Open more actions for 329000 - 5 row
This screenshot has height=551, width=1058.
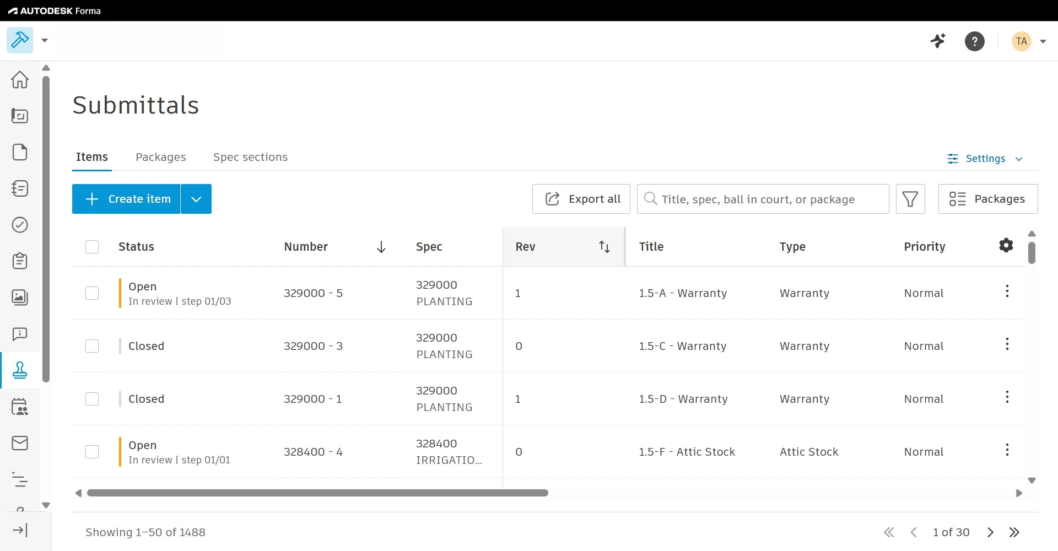tap(1007, 291)
